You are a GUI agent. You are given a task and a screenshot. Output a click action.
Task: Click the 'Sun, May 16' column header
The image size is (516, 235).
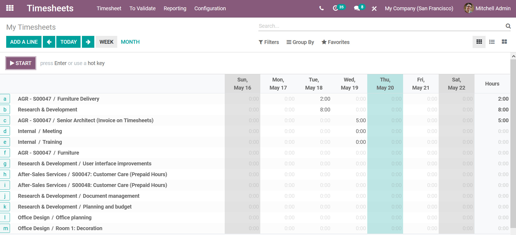click(243, 84)
